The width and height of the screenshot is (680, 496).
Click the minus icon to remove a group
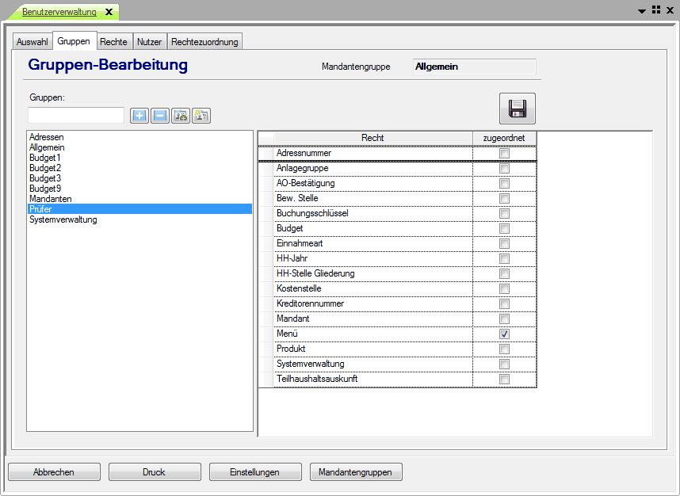coord(160,116)
